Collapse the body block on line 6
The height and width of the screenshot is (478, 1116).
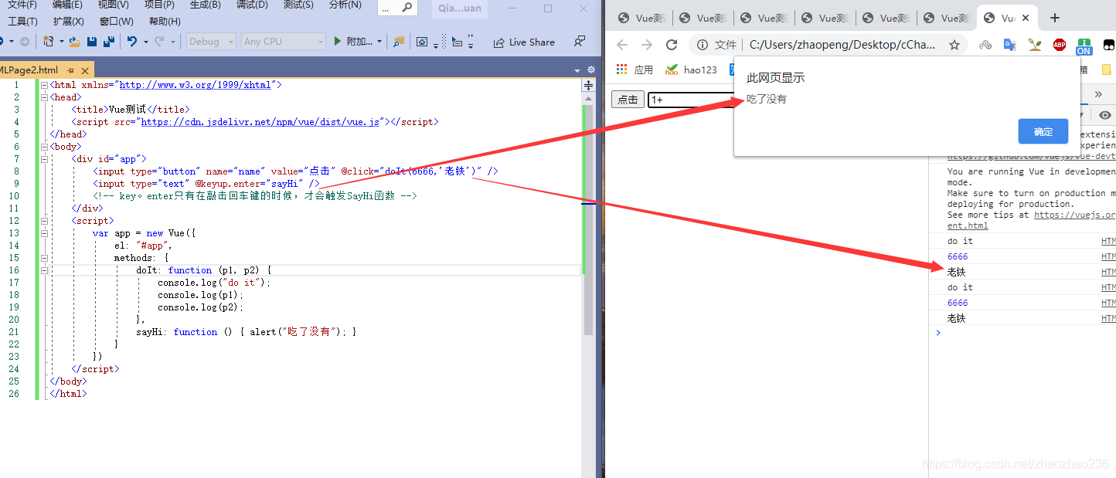[44, 147]
